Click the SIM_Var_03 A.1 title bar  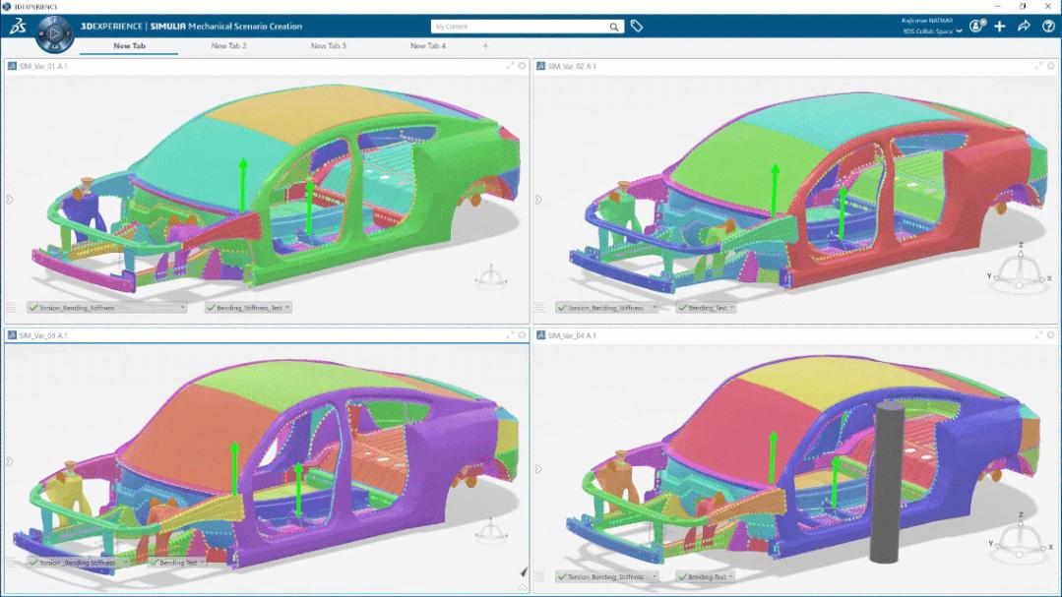[x=59, y=333]
